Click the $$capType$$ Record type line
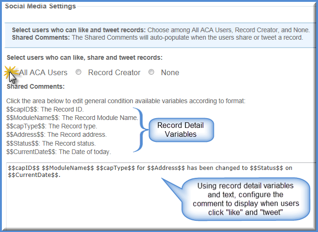The width and height of the screenshot is (318, 232). (51, 126)
